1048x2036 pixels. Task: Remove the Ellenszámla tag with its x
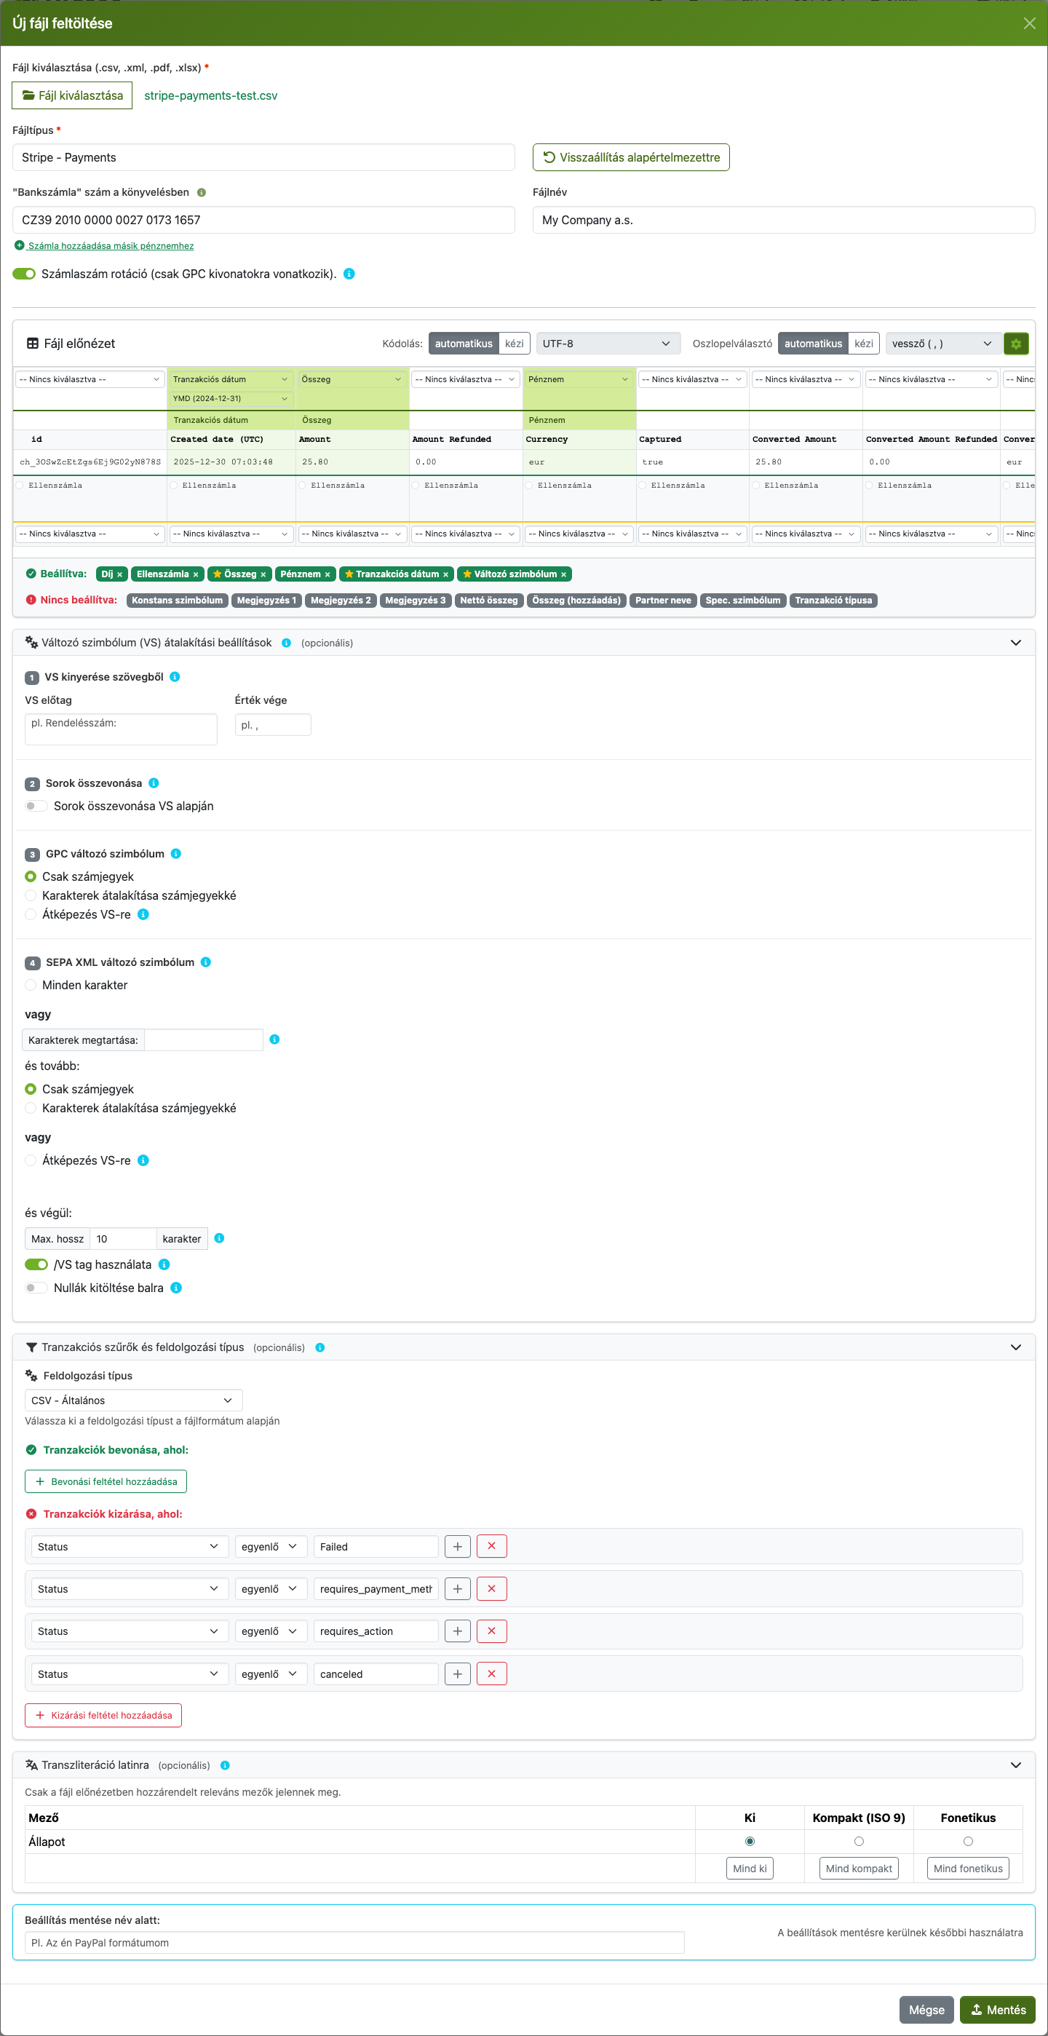pos(196,574)
